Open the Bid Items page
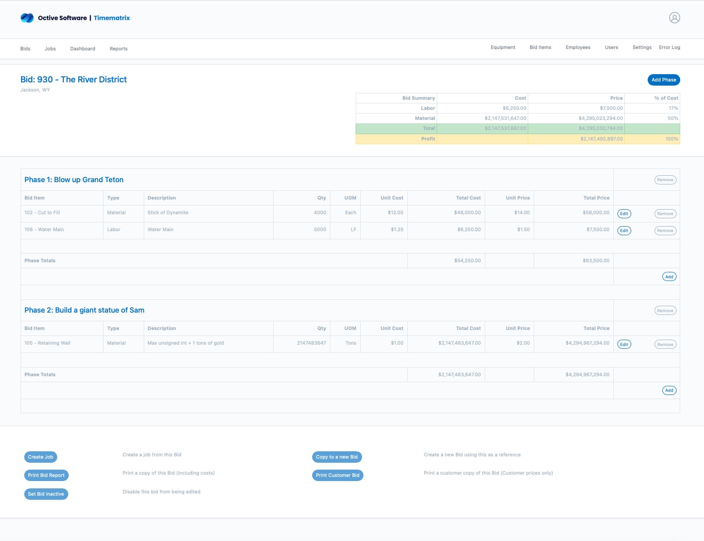The width and height of the screenshot is (704, 541). tap(540, 47)
